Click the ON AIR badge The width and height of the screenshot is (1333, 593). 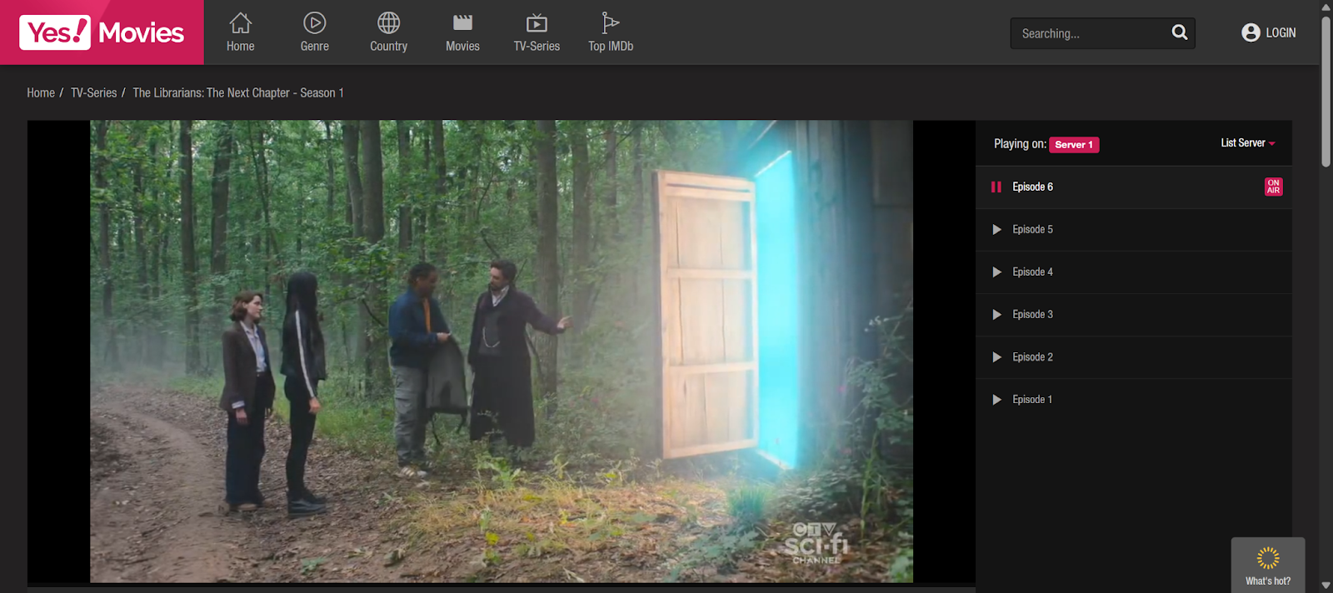click(x=1273, y=187)
